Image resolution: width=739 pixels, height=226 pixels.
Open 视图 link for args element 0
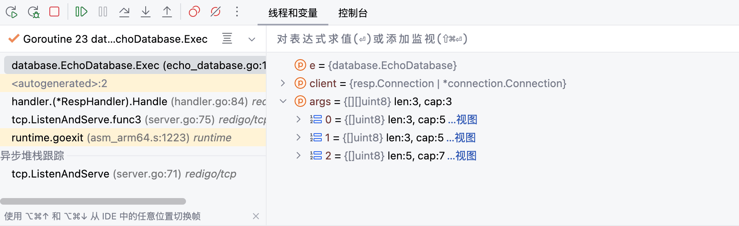click(x=467, y=120)
